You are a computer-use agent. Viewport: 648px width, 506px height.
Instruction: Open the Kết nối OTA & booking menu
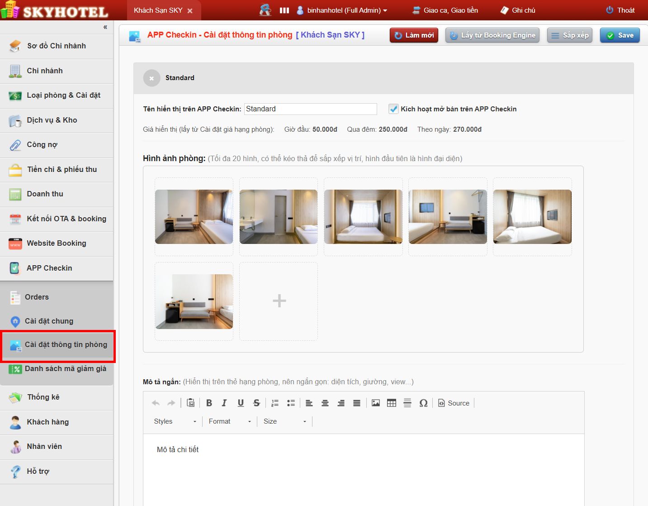coord(57,219)
